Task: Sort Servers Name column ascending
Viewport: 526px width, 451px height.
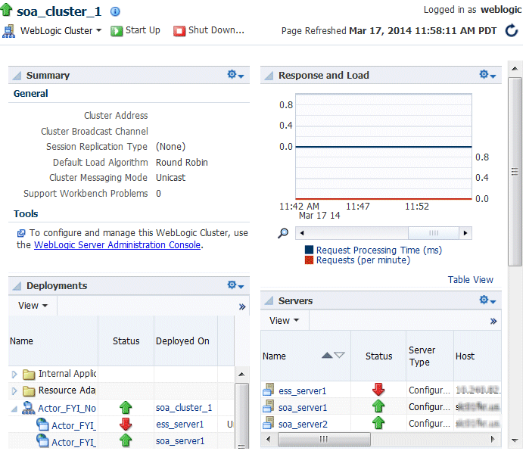Action: pos(327,355)
